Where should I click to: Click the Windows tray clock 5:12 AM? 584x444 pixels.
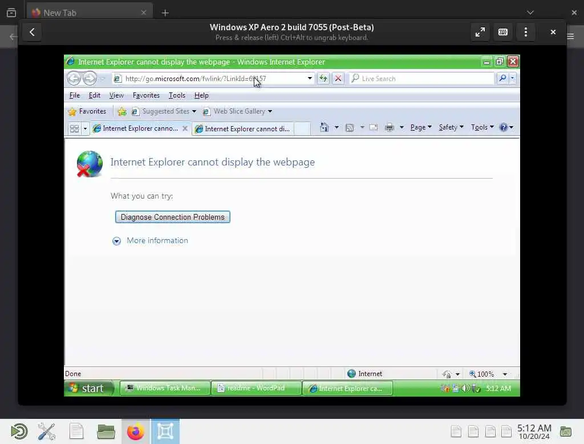click(498, 389)
